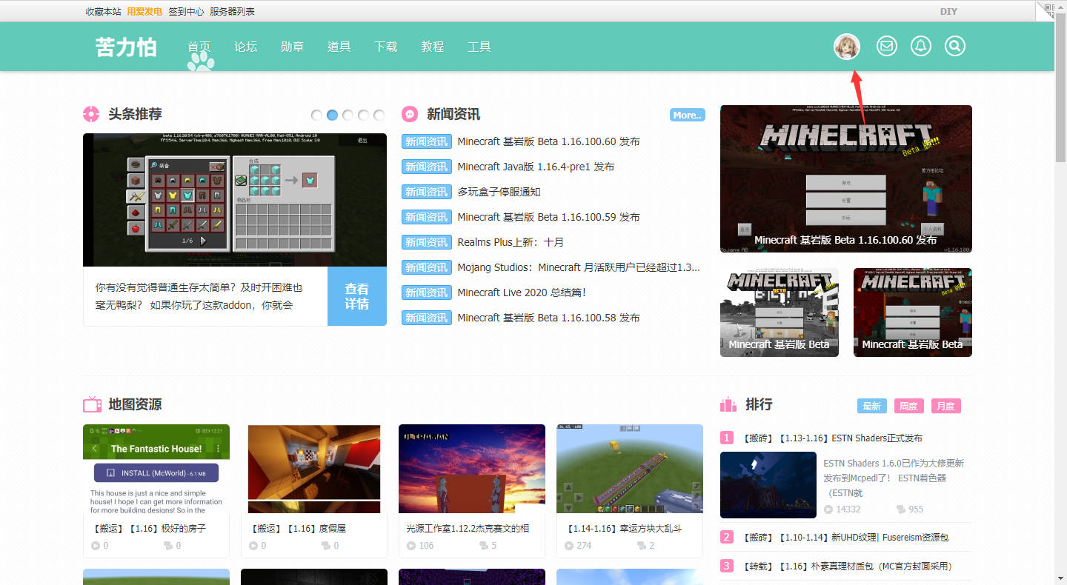1067x585 pixels.
Task: Click the 新闻资讯 chat bubble icon
Action: tap(410, 114)
